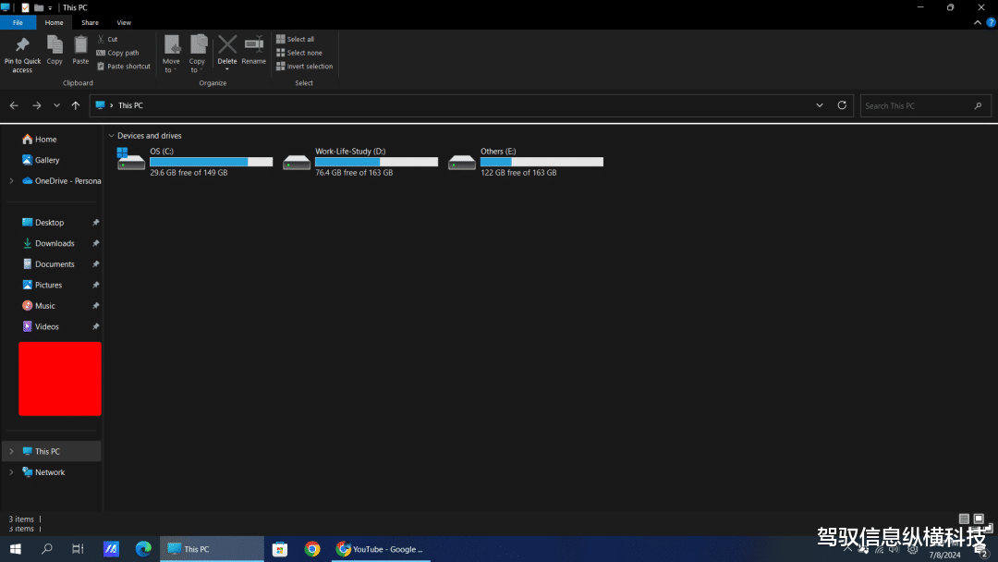Click the Work-Life-Study (D:) usage bar

pos(377,163)
